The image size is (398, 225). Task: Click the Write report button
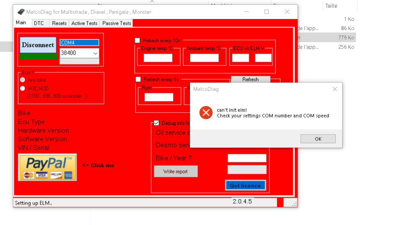tap(176, 171)
